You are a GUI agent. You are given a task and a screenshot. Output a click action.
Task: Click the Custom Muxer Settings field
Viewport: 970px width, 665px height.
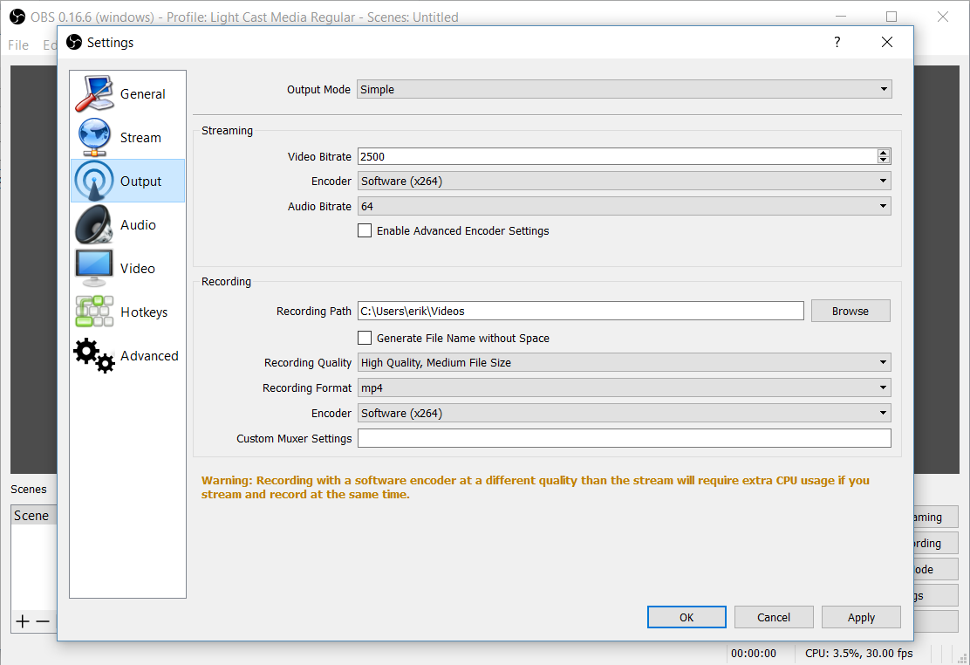click(624, 438)
